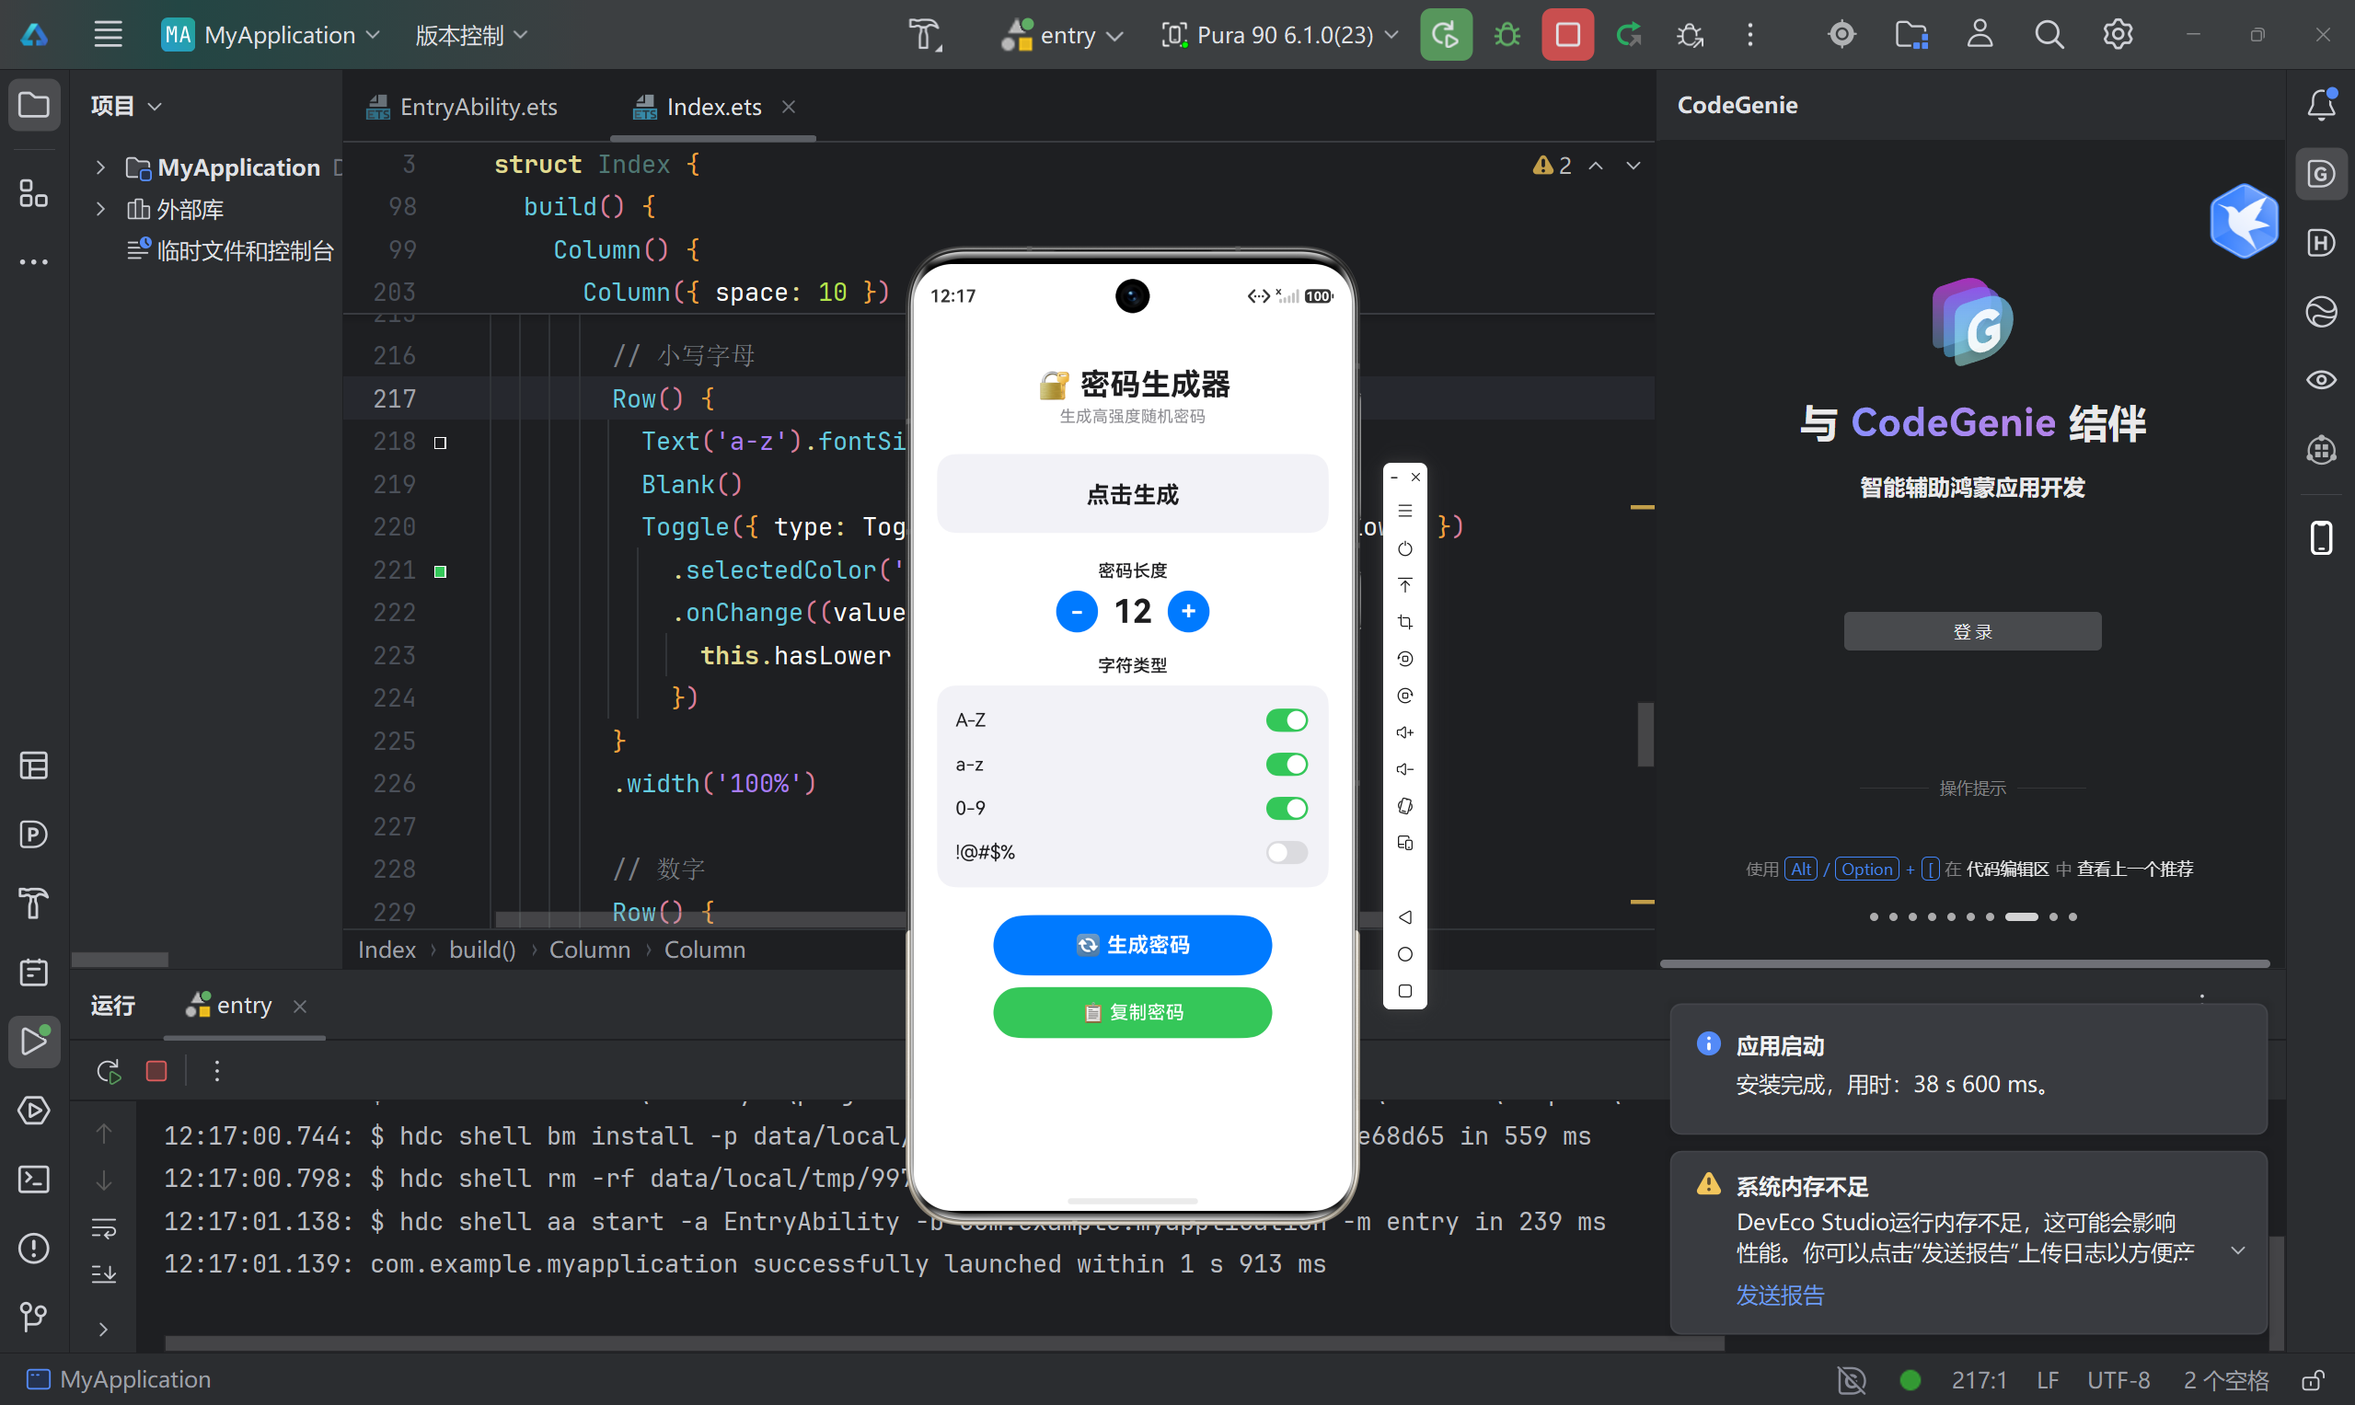Open notifications bell icon
The width and height of the screenshot is (2355, 1405).
2321,104
